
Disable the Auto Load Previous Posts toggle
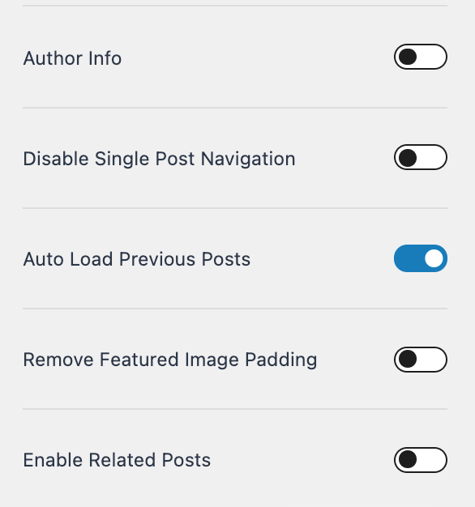point(421,258)
